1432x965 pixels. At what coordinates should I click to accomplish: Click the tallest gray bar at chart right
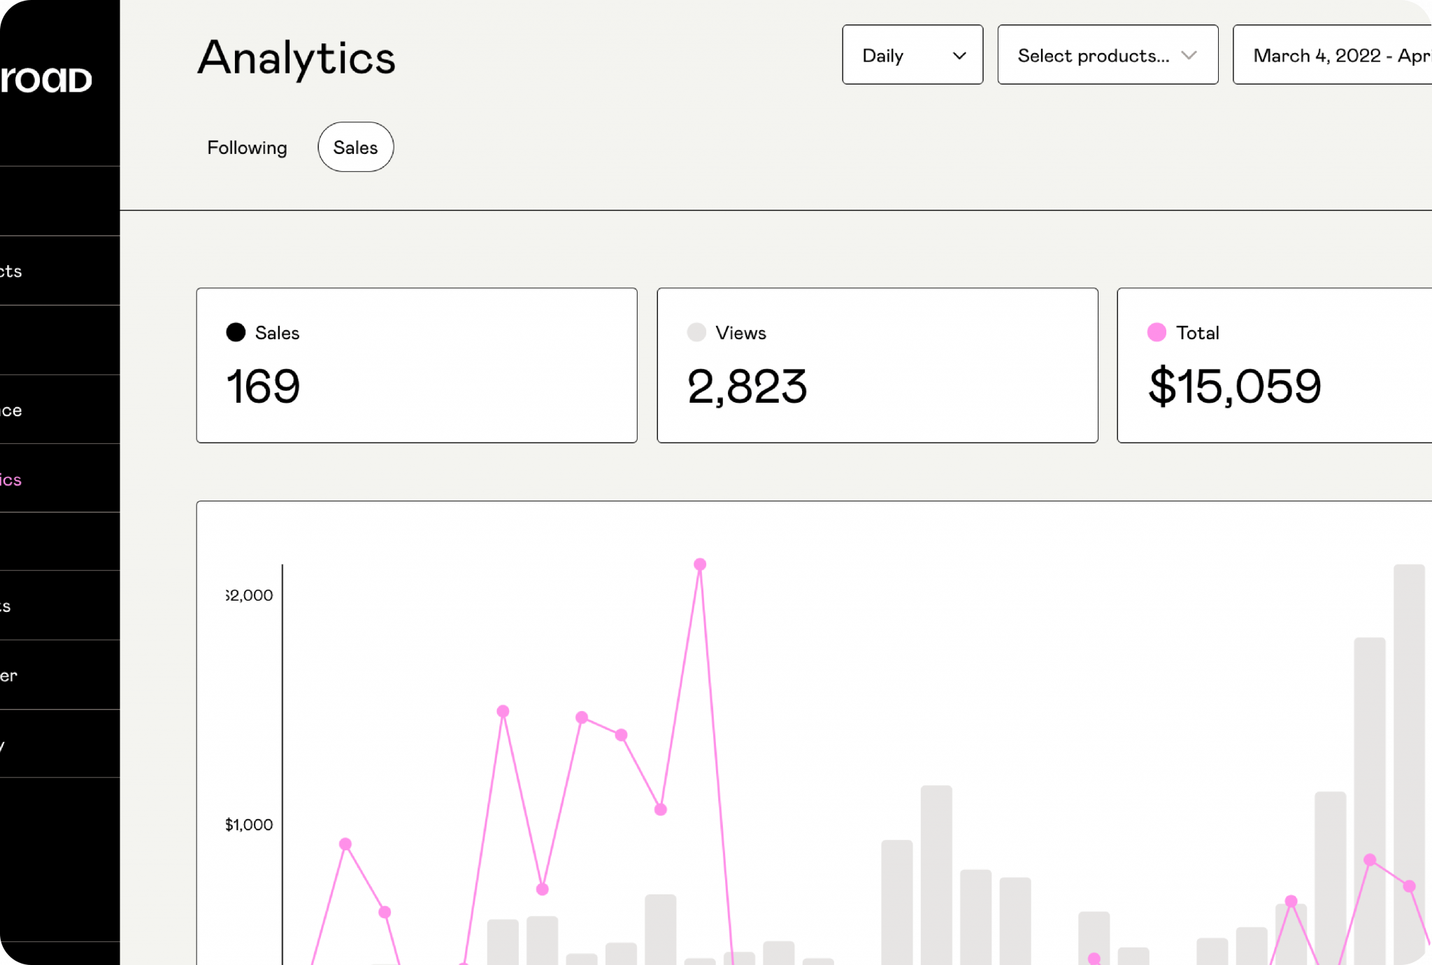pos(1409,764)
